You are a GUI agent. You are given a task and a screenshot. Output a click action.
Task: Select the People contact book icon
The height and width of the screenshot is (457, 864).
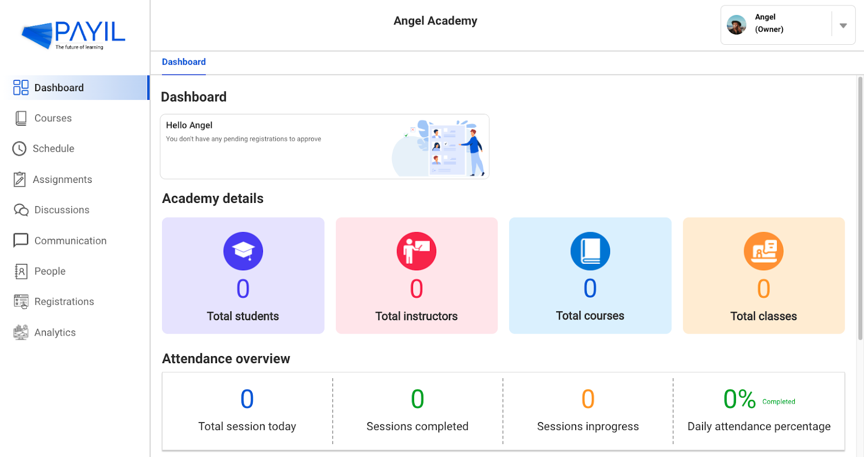pyautogui.click(x=21, y=271)
